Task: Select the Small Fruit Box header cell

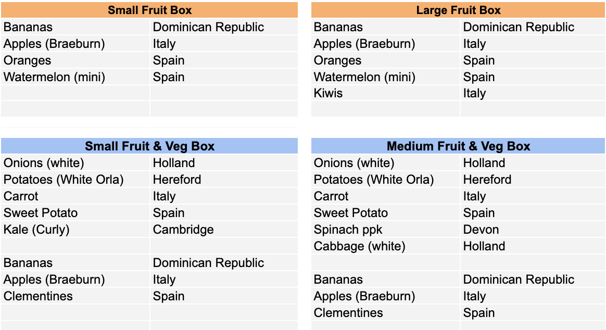Action: pos(149,10)
